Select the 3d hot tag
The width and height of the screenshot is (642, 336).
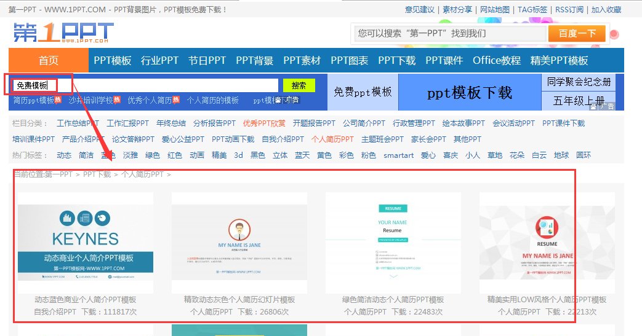238,155
